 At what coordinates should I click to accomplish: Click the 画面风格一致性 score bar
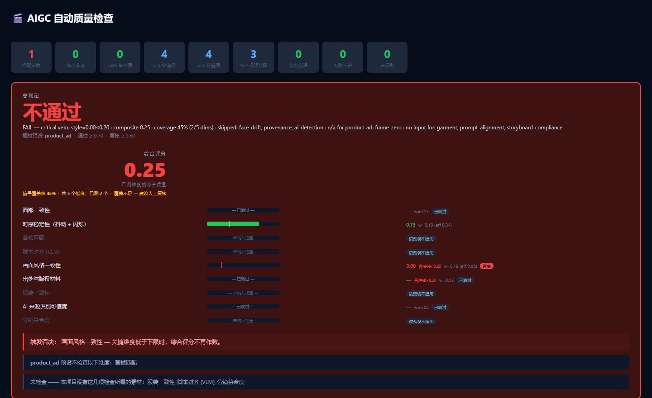coord(243,265)
